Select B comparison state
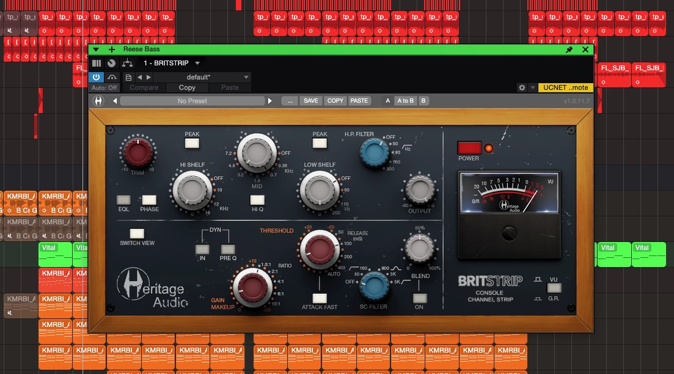This screenshot has width=674, height=374. [423, 101]
